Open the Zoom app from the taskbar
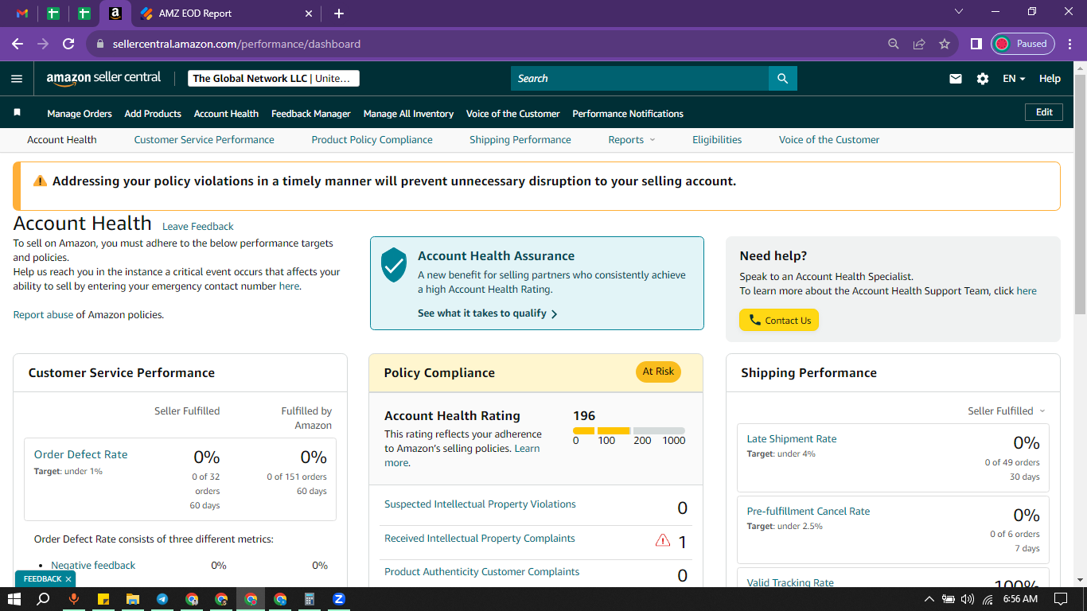 [x=339, y=599]
